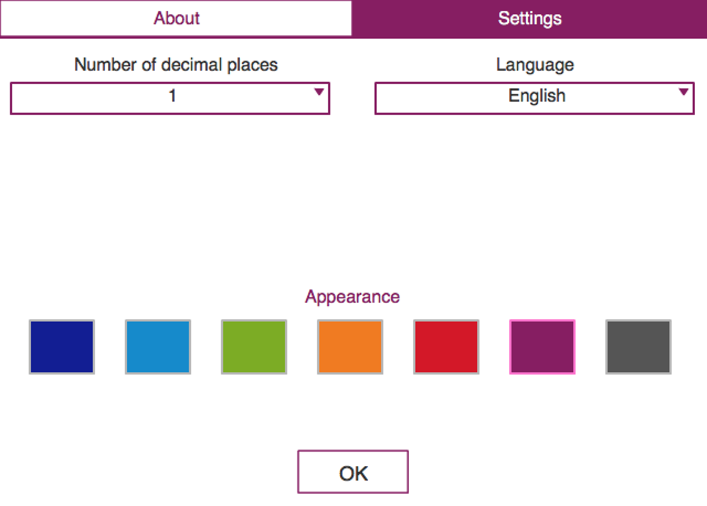Select the light blue appearance swatch
Screen dimensions: 707x506
[x=158, y=347]
